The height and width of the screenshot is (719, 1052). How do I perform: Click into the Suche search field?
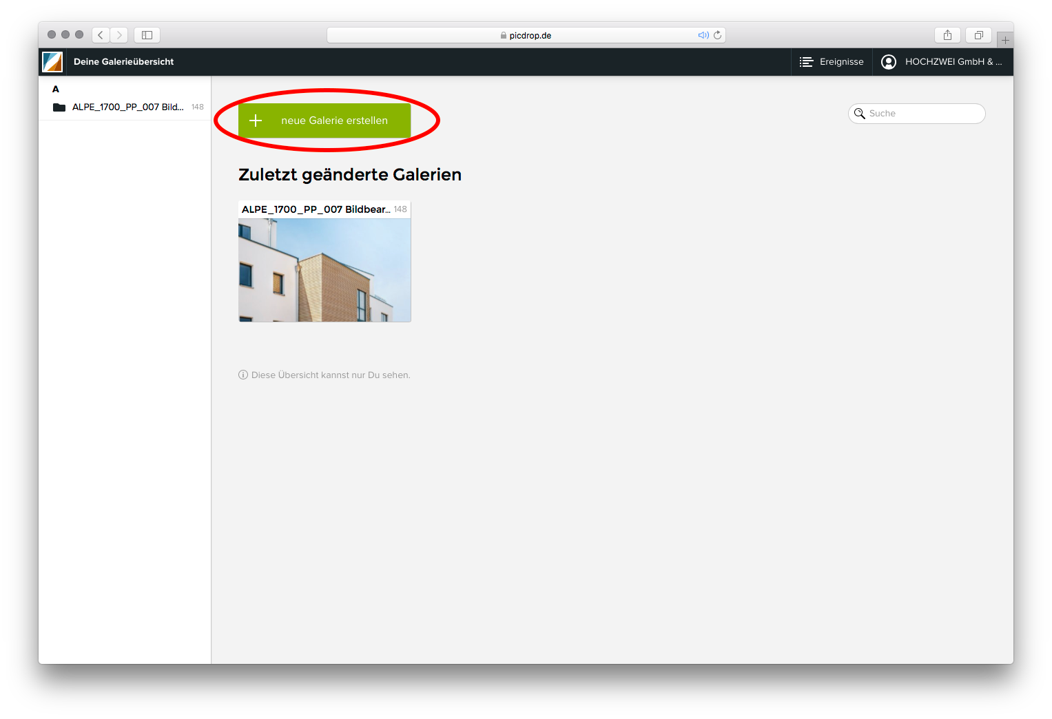(x=923, y=114)
